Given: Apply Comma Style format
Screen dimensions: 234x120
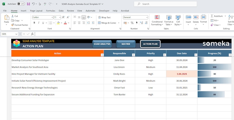Looking at the screenshot, I should (x=136, y=23).
